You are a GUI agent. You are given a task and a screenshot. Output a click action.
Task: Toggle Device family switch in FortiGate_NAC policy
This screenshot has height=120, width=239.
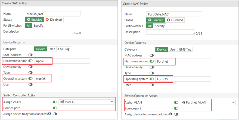[x=152, y=67]
